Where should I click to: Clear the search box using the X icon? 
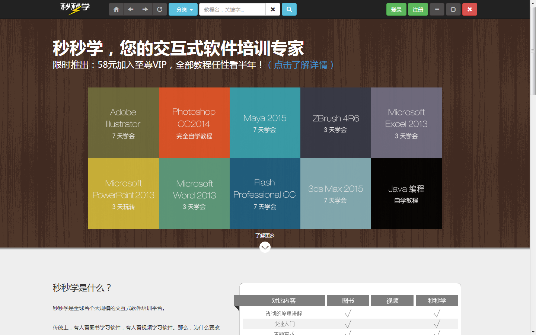[x=273, y=9]
